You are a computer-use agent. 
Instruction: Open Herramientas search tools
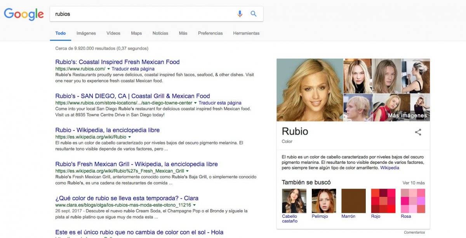[246, 33]
